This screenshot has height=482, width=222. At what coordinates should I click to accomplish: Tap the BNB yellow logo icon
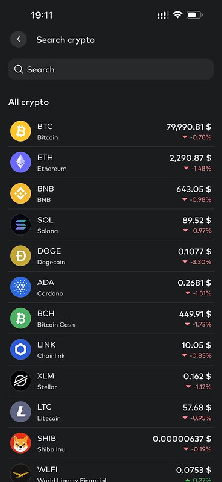(20, 193)
